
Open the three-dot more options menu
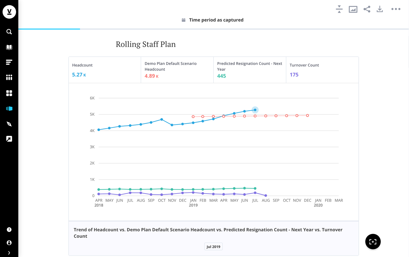click(x=396, y=9)
